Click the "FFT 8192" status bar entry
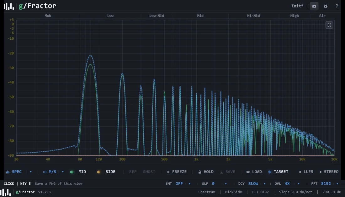This screenshot has width=345, height=197. [260, 192]
